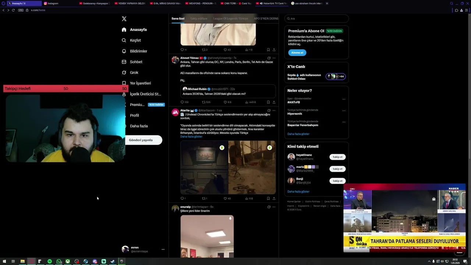471x265 pixels.
Task: Open more menu on onuraip post
Action: point(274,207)
